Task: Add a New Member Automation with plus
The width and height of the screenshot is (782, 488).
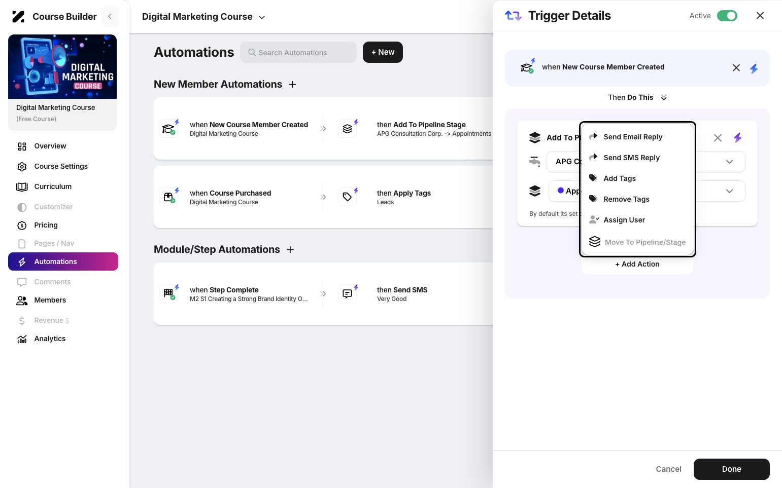Action: pos(292,85)
